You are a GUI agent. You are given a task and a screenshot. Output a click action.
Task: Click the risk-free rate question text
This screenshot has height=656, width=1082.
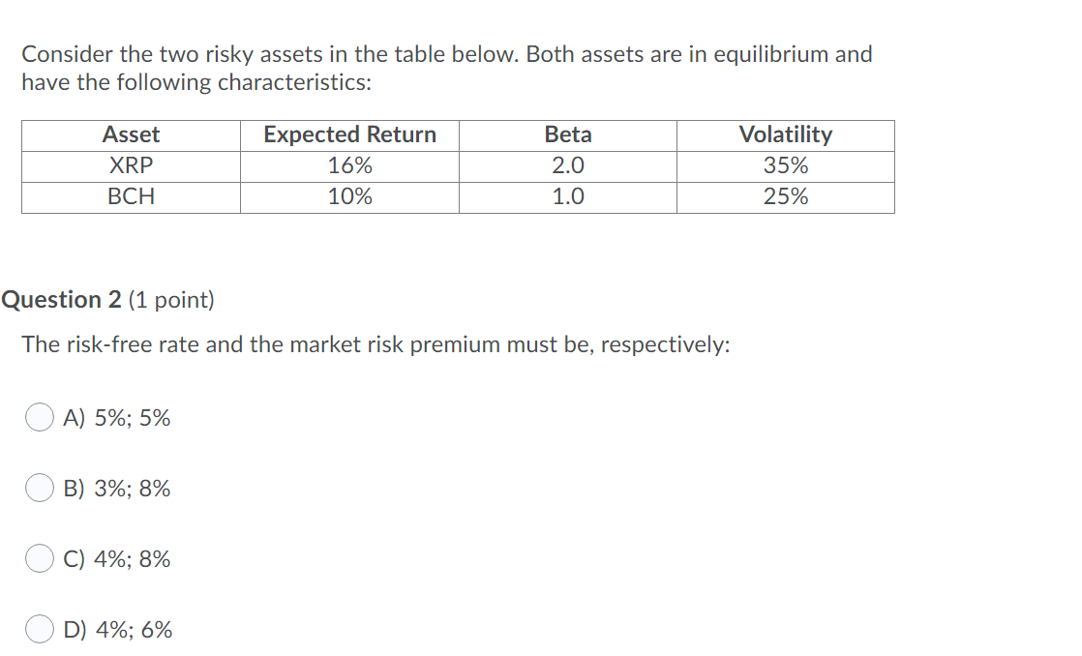(377, 344)
